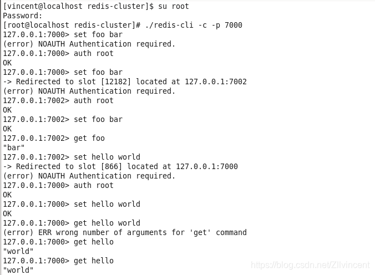The width and height of the screenshot is (375, 275).
Task: Click the first NOAUTH Authentication required error
Action: 89,44
